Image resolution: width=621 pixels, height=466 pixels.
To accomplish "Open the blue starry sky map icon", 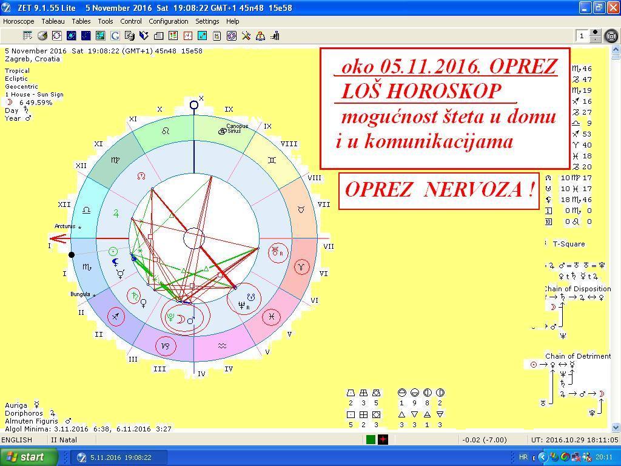I will point(86,36).
